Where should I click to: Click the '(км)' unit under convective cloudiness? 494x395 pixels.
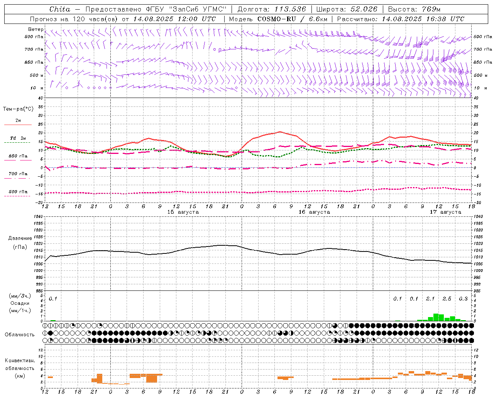click(x=20, y=376)
